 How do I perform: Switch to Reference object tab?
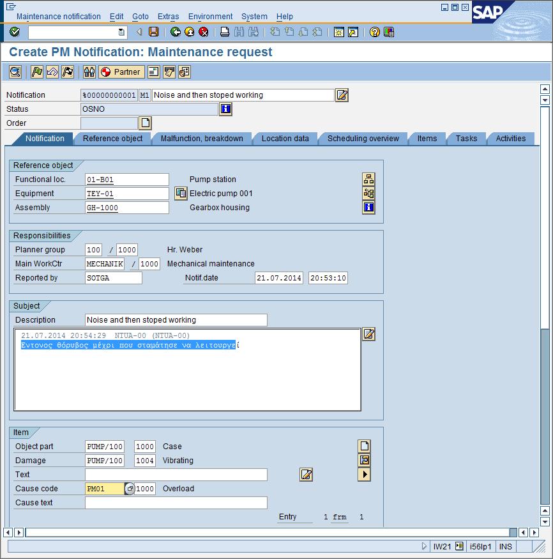(112, 139)
